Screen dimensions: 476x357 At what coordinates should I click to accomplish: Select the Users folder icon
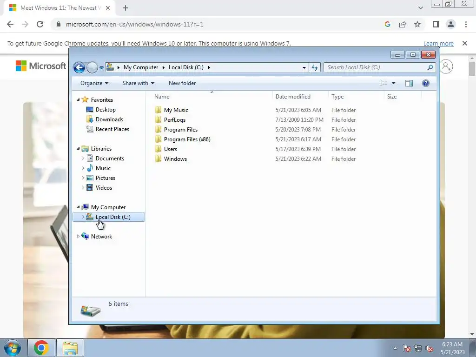pos(158,149)
